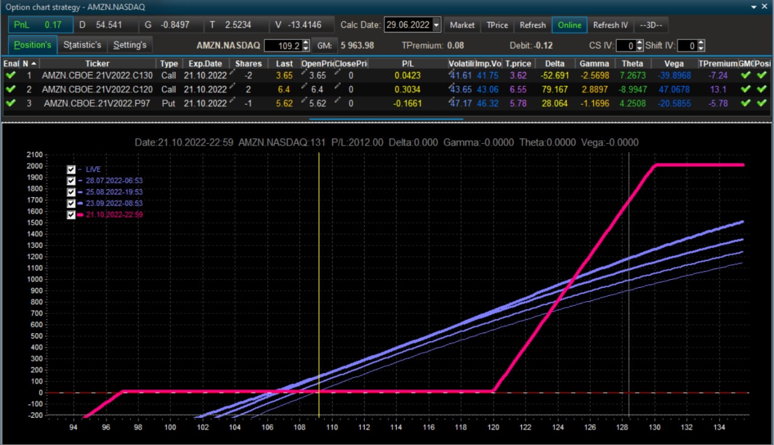Toggle the GM checkmark in the C120 row
The image size is (774, 445).
746,89
